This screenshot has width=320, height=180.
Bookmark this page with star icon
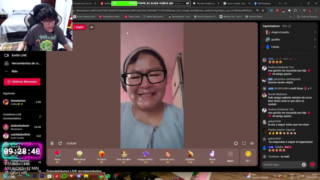pos(263,10)
